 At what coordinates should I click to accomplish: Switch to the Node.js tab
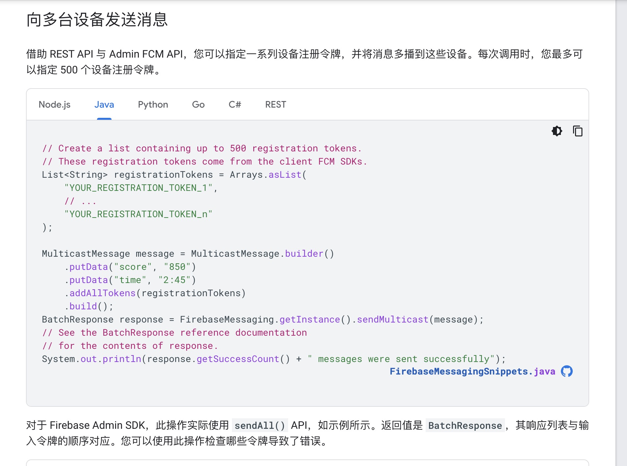(55, 105)
